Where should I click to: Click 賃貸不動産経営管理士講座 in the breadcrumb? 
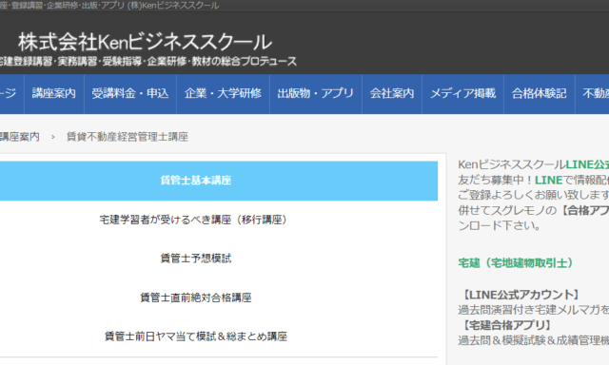(x=128, y=137)
